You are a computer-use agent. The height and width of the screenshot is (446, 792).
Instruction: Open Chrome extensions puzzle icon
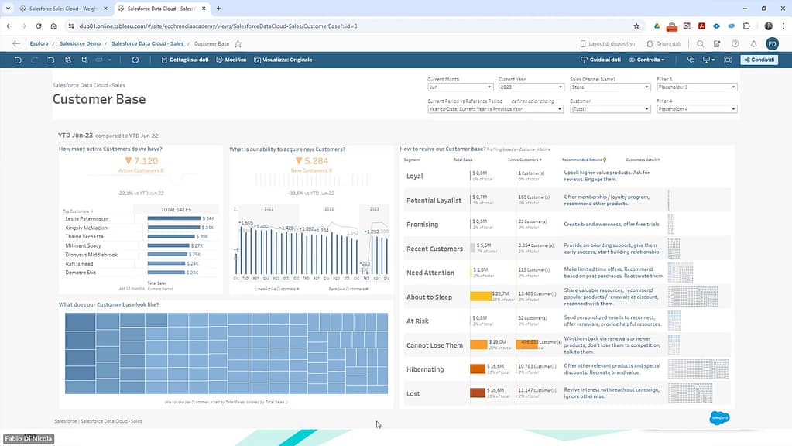746,26
